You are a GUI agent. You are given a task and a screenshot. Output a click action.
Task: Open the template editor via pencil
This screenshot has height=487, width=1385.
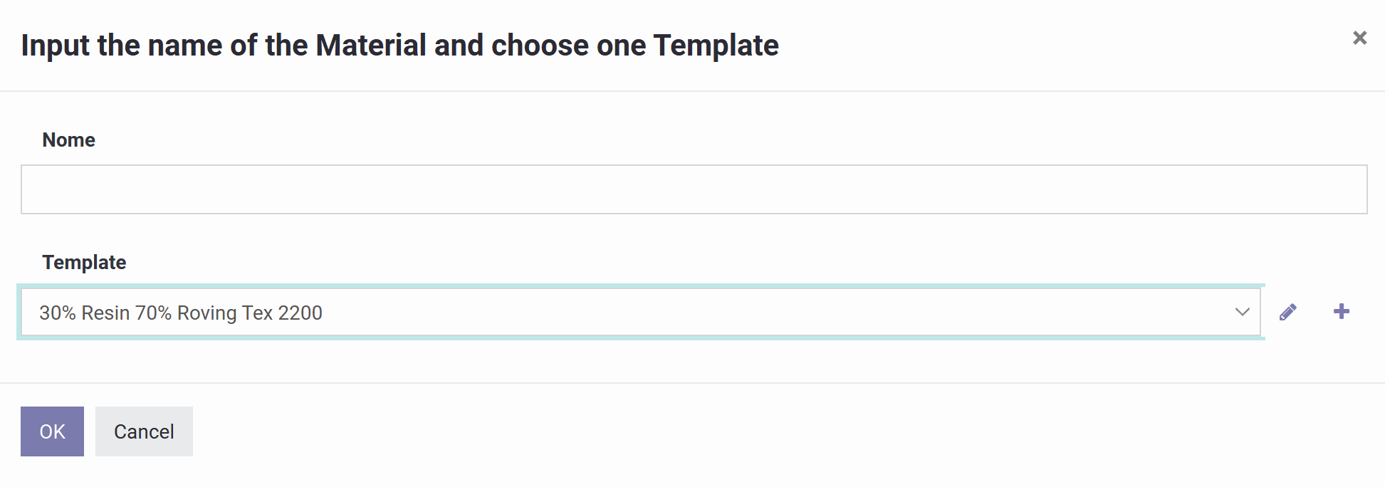(x=1287, y=312)
